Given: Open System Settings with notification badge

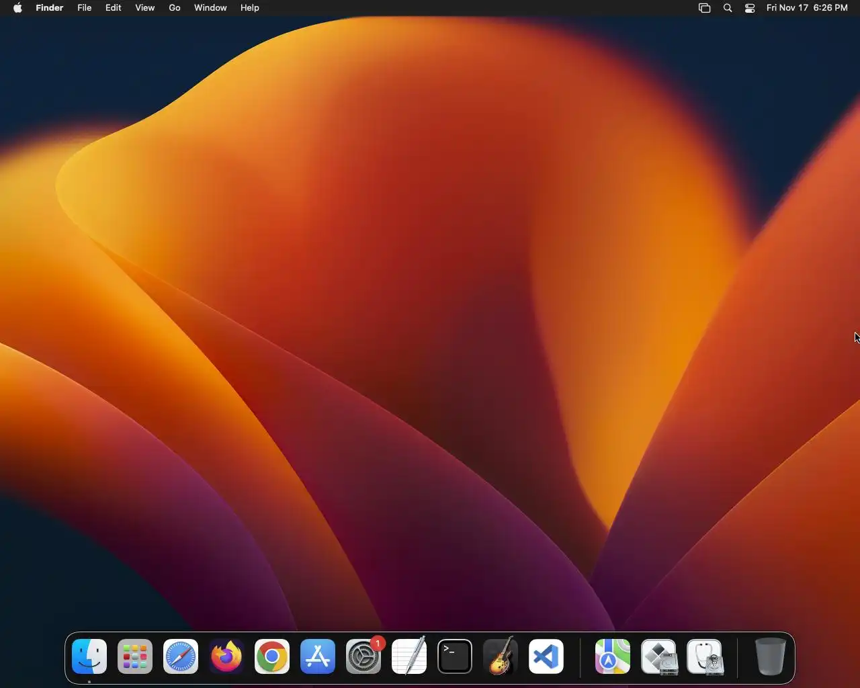Looking at the screenshot, I should pos(363,656).
